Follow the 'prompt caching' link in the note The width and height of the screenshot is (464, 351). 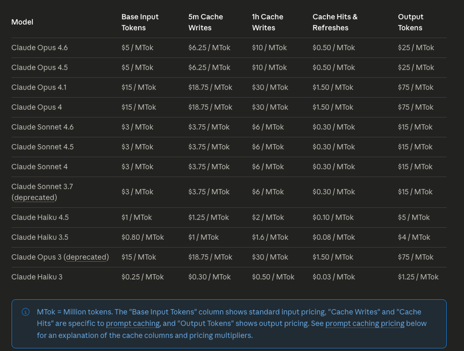click(x=133, y=323)
